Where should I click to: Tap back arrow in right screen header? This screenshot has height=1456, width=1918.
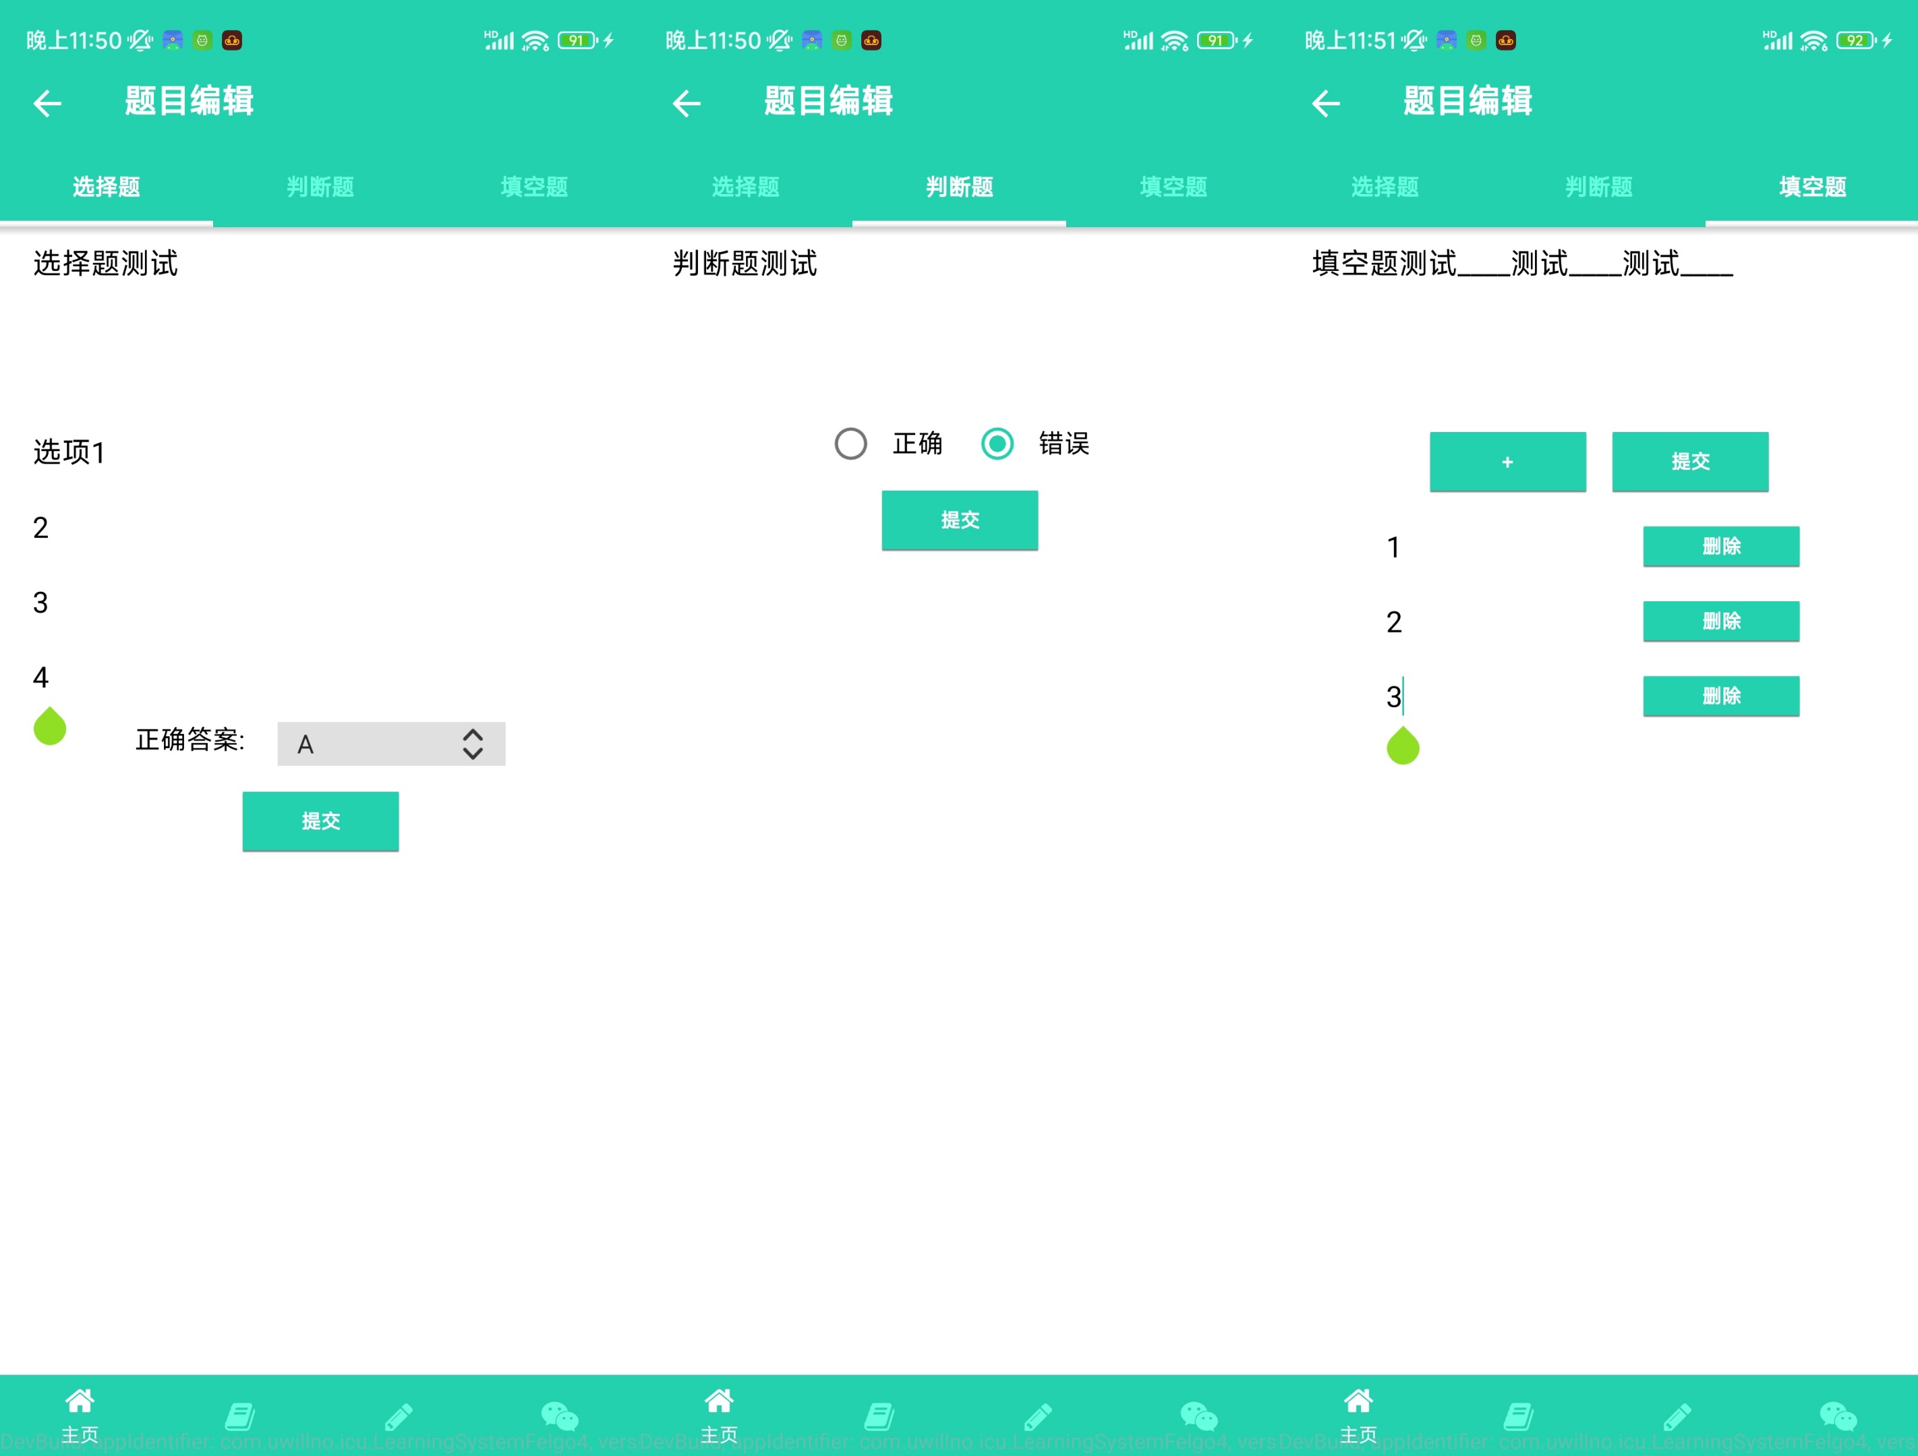1326,103
